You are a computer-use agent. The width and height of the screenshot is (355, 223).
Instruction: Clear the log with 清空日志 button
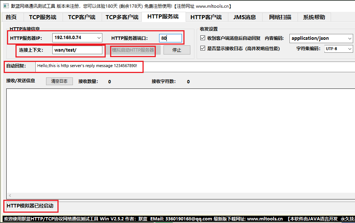coord(59,81)
